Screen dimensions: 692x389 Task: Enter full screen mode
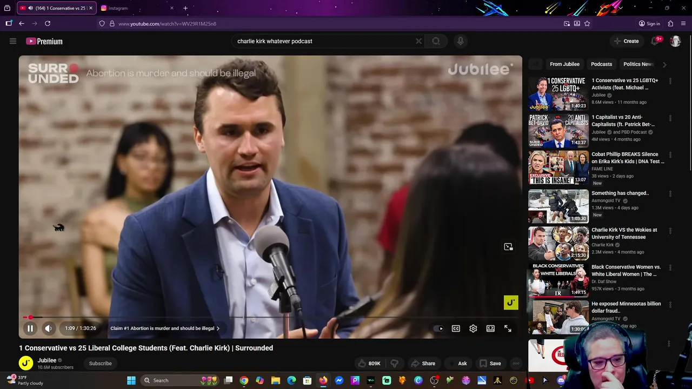(x=508, y=328)
